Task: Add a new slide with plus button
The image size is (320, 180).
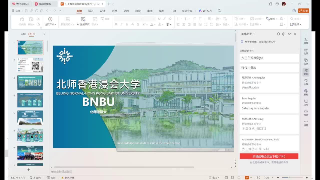Action: pyautogui.click(x=29, y=170)
